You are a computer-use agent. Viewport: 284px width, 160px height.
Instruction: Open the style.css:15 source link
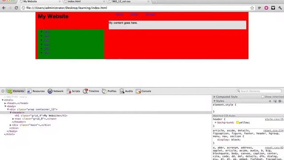pos(274,120)
